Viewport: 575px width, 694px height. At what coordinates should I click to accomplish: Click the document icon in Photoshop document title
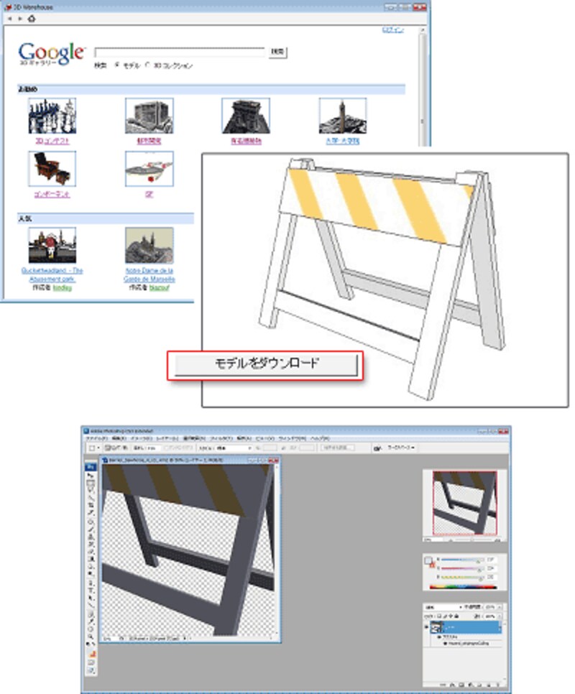[x=106, y=461]
